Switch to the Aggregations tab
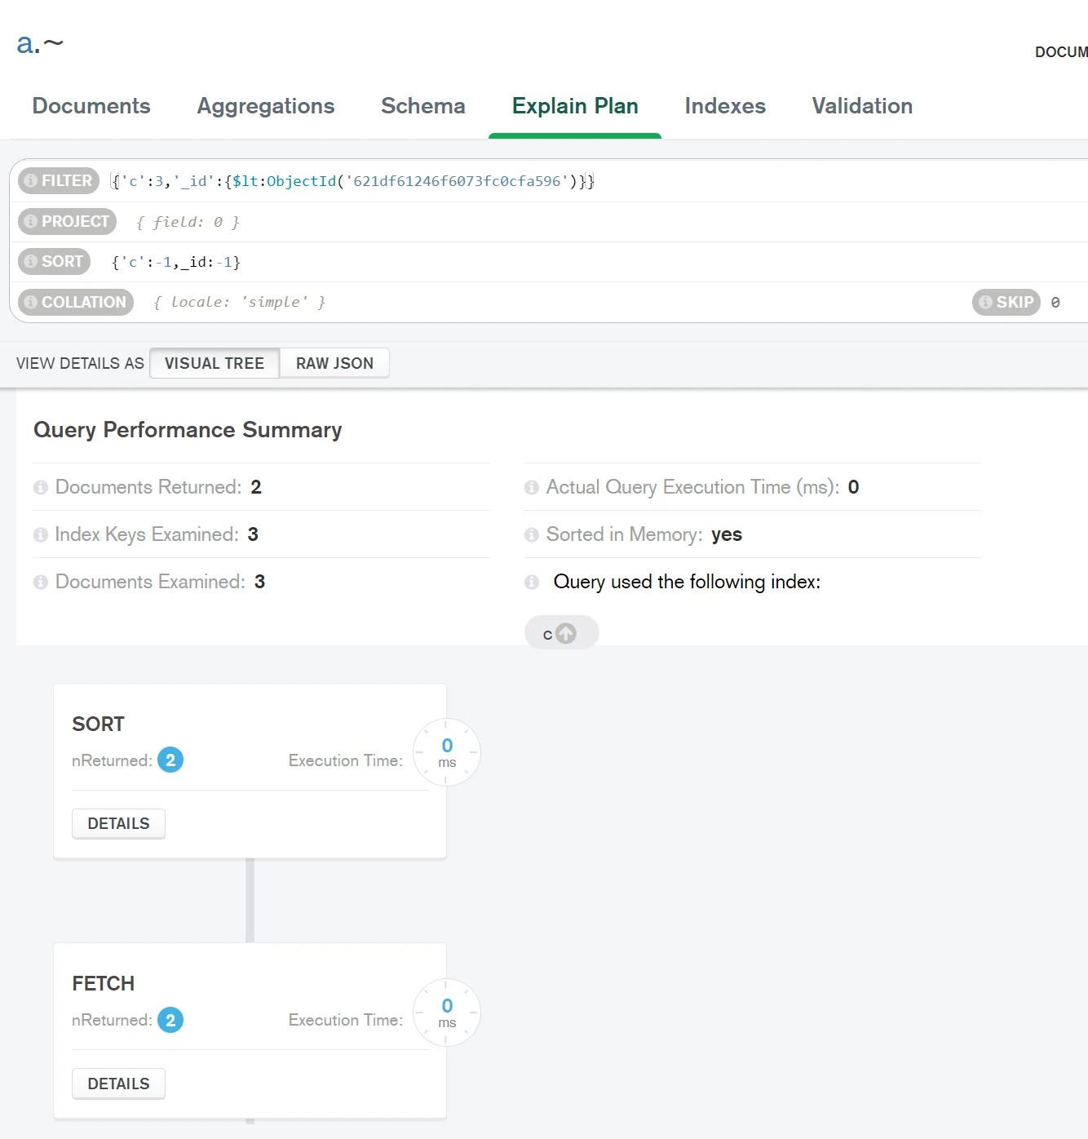 (266, 106)
